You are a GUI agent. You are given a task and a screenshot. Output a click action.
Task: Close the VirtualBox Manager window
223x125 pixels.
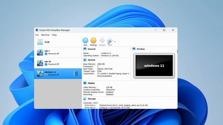[x=173, y=30]
